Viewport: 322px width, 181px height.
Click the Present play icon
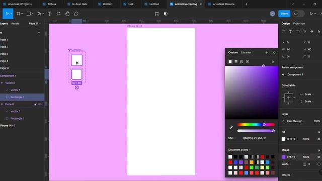(311, 14)
